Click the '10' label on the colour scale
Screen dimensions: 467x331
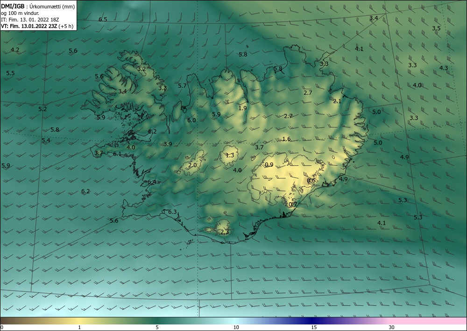pyautogui.click(x=236, y=327)
